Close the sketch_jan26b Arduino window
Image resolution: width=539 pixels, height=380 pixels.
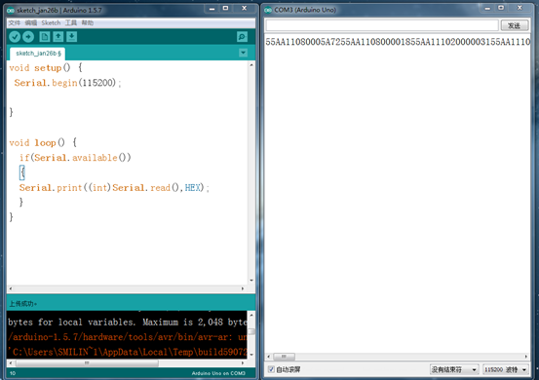245,8
